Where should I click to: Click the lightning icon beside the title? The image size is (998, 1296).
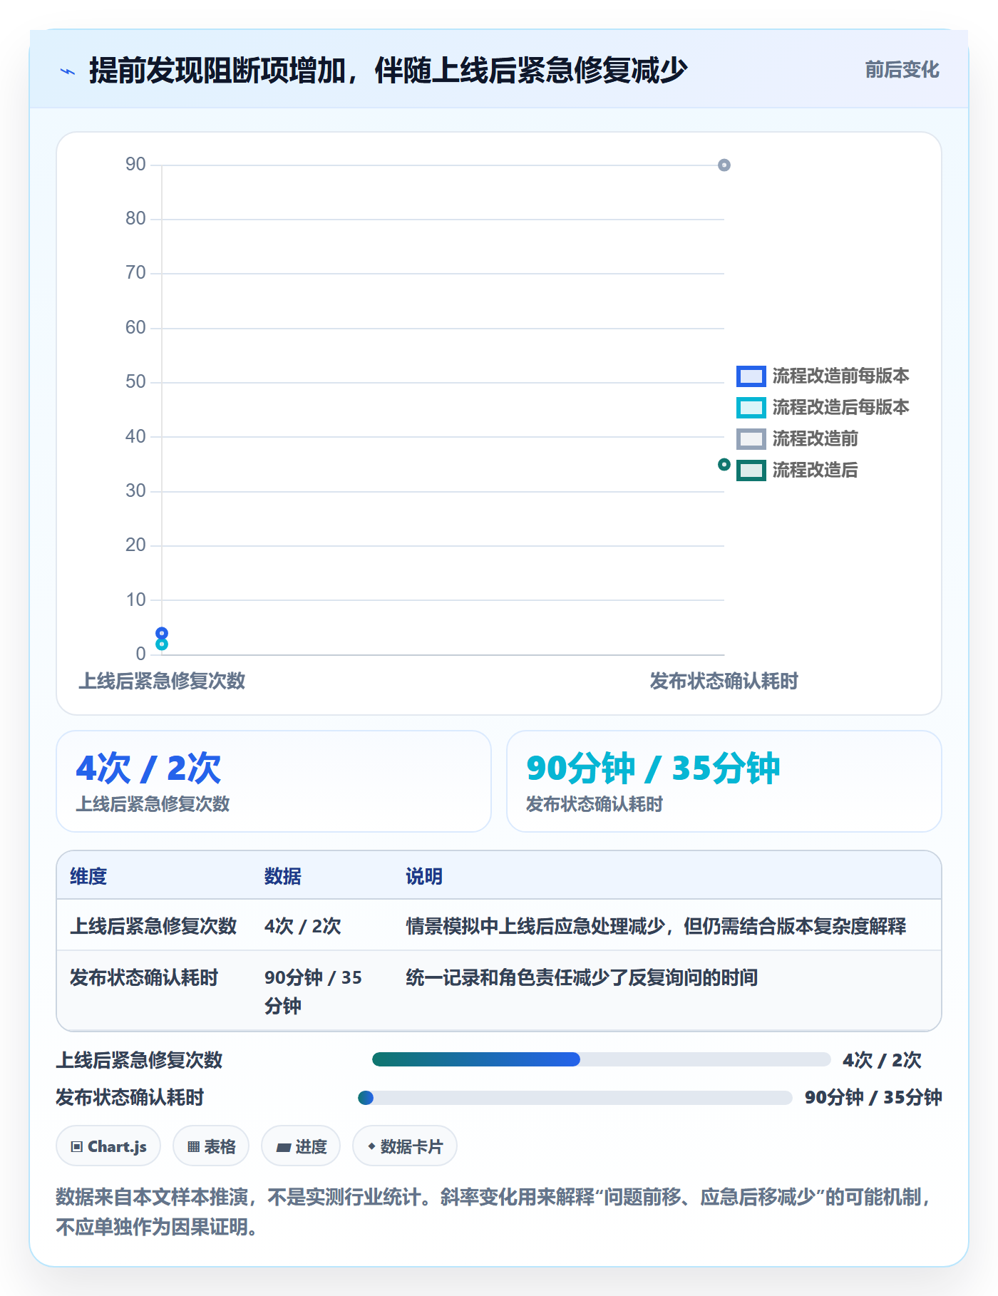coord(68,71)
